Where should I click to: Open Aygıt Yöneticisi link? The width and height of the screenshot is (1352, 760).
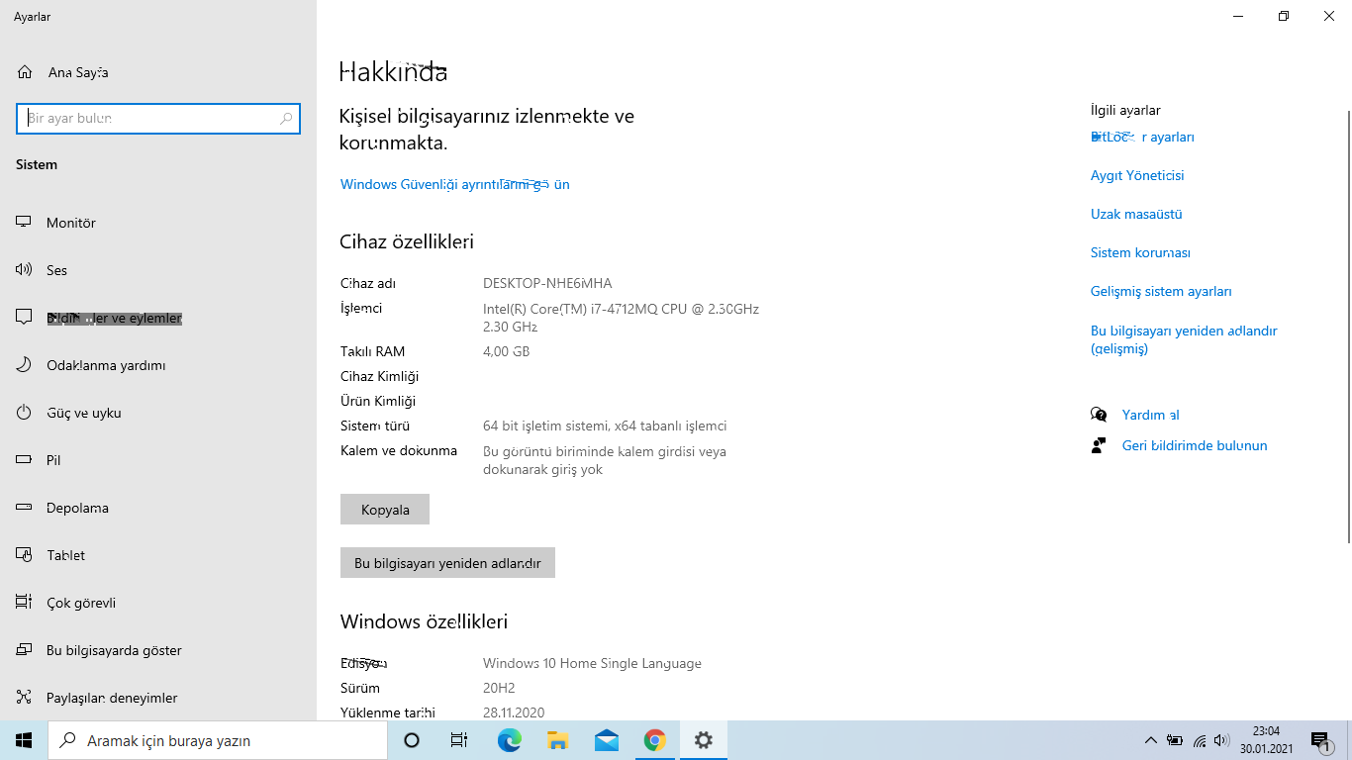pyautogui.click(x=1137, y=175)
